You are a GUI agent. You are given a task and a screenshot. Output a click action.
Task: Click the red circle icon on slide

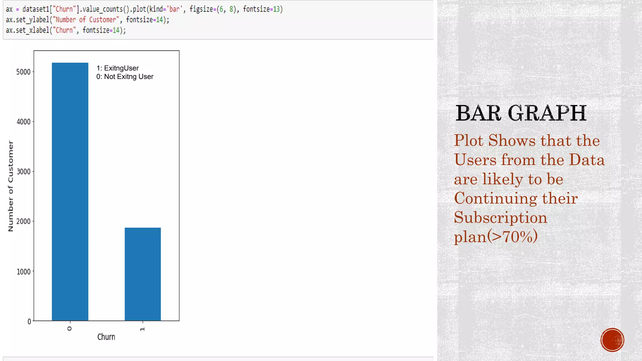pyautogui.click(x=612, y=340)
